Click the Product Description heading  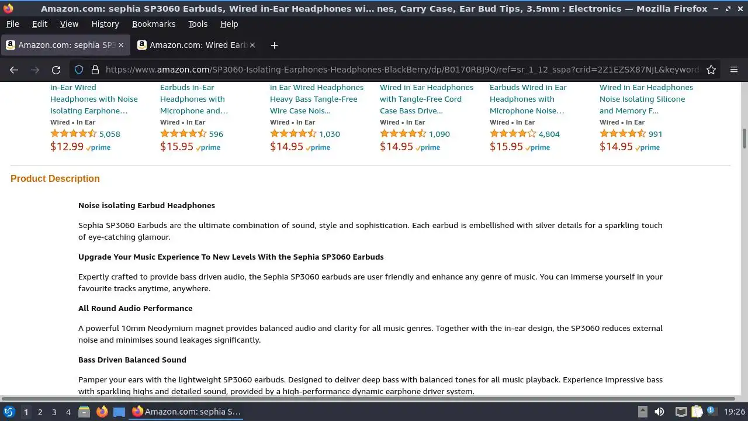(x=55, y=178)
